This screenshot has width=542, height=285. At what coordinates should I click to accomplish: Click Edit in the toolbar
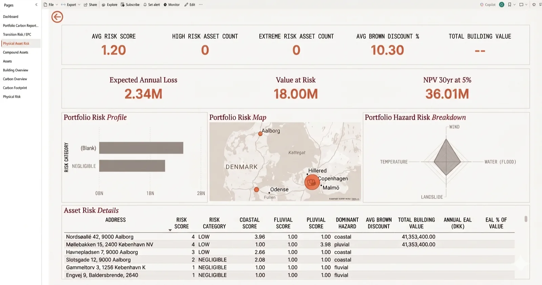[x=190, y=5]
